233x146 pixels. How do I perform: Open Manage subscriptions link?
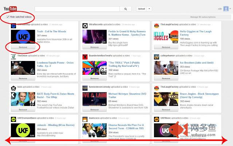point(203,17)
